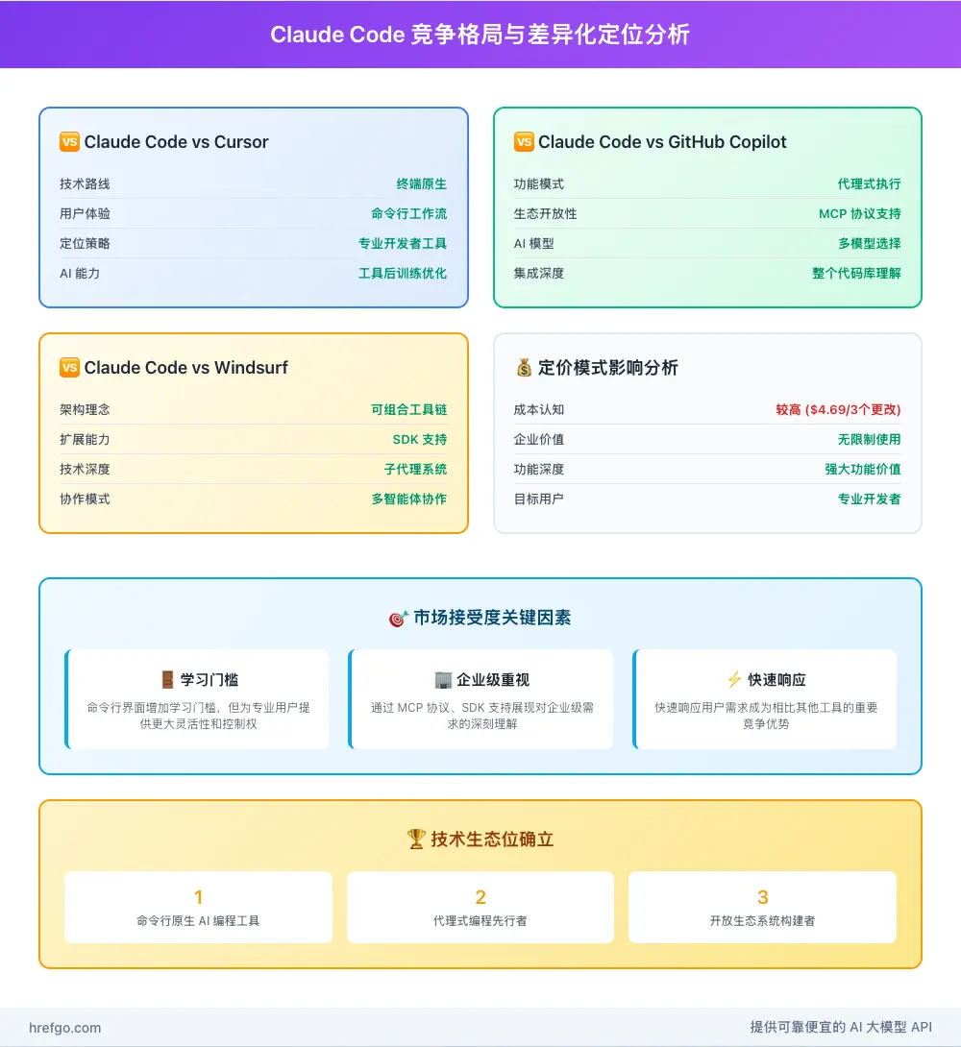Select the 快速响应 card title
961x1047 pixels.
click(776, 680)
